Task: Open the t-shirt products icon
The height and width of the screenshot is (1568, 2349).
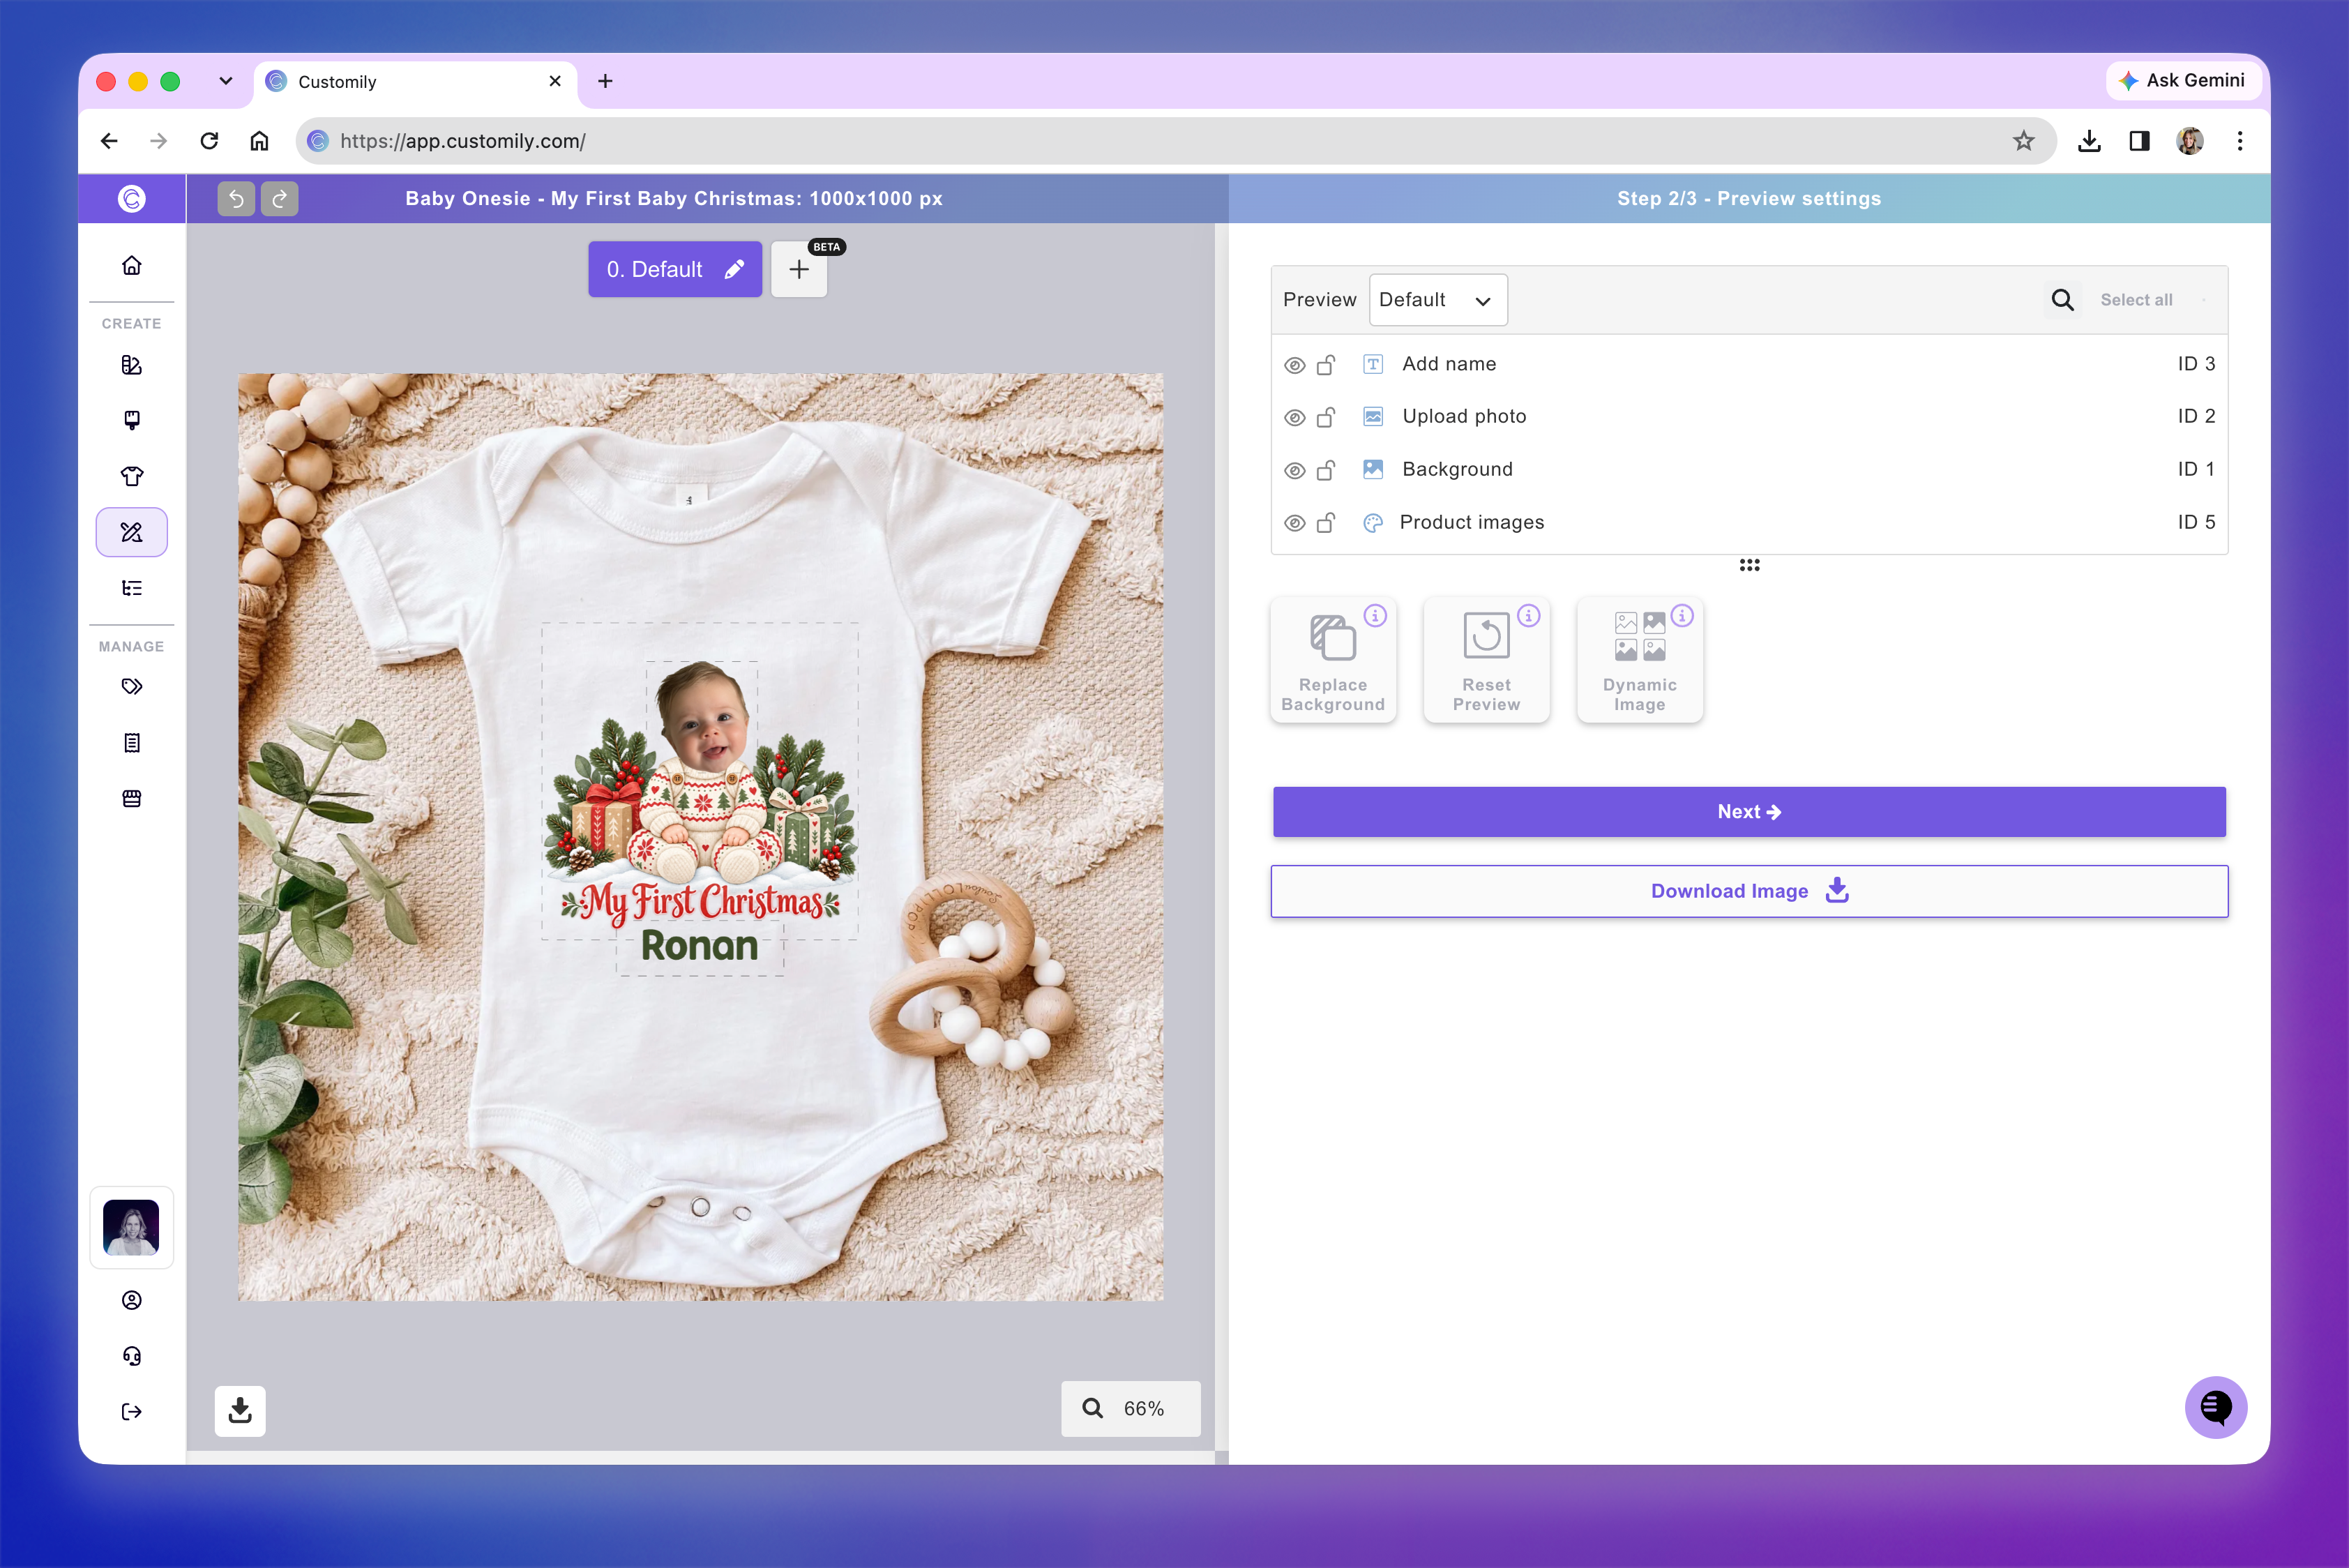Action: [131, 476]
